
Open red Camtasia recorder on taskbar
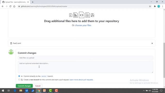56,91
